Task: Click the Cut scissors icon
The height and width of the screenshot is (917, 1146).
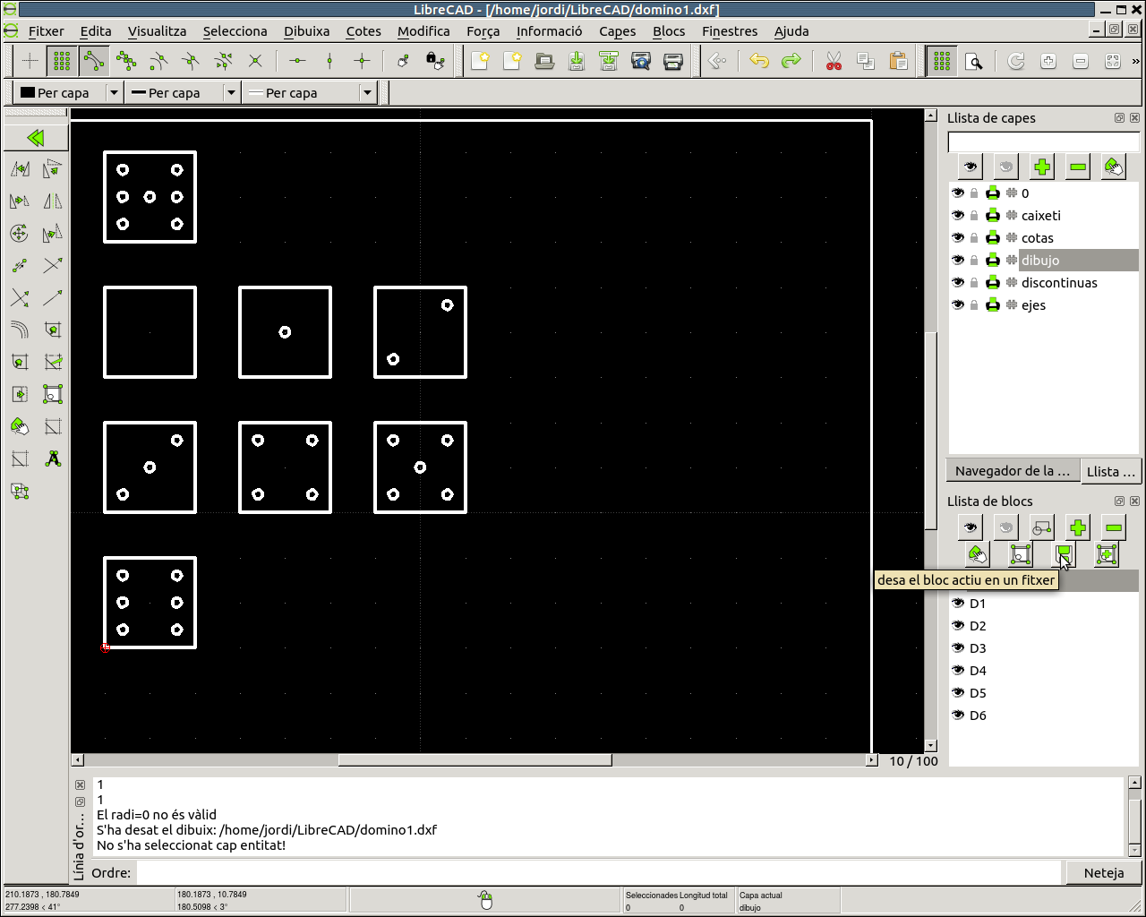Action: tap(834, 61)
